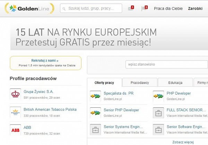Click 'Ponad 1,6 mln kandydatów' text
This screenshot has height=145, width=208.
click(47, 65)
